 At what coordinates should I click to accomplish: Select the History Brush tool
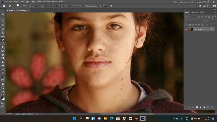[x=3, y=51]
